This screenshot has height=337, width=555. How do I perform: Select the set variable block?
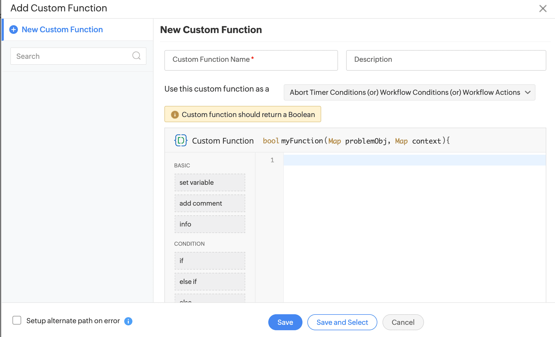pyautogui.click(x=210, y=182)
